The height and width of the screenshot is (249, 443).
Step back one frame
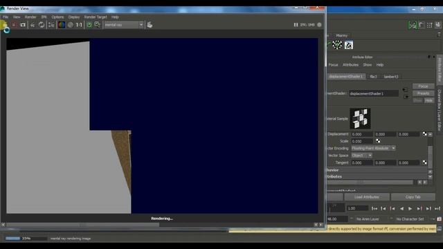point(383,208)
